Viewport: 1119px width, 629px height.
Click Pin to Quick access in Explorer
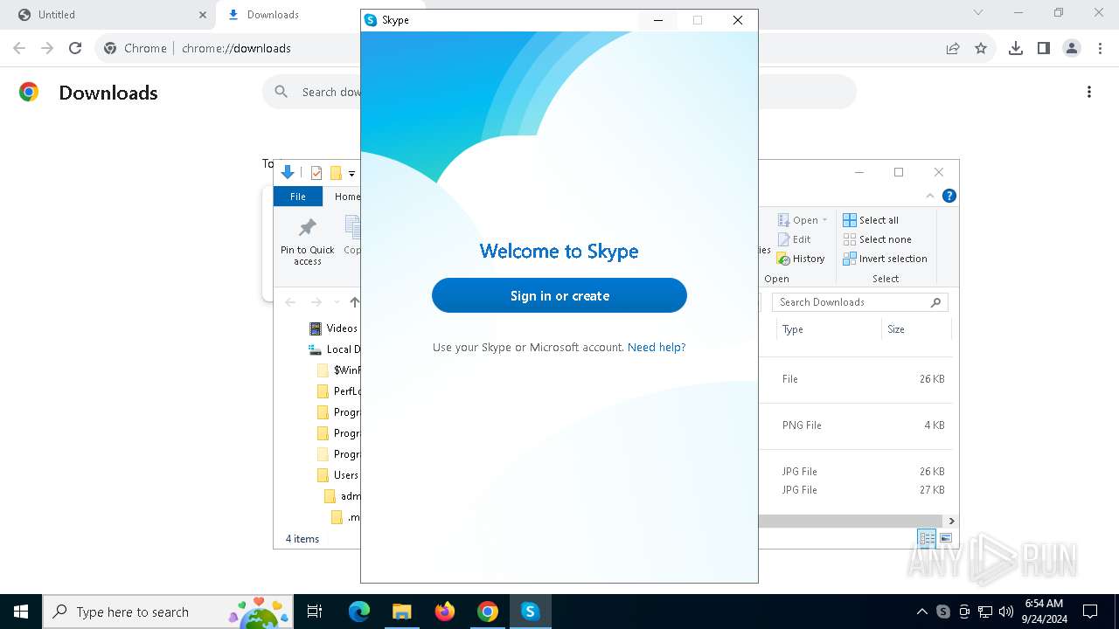[308, 241]
